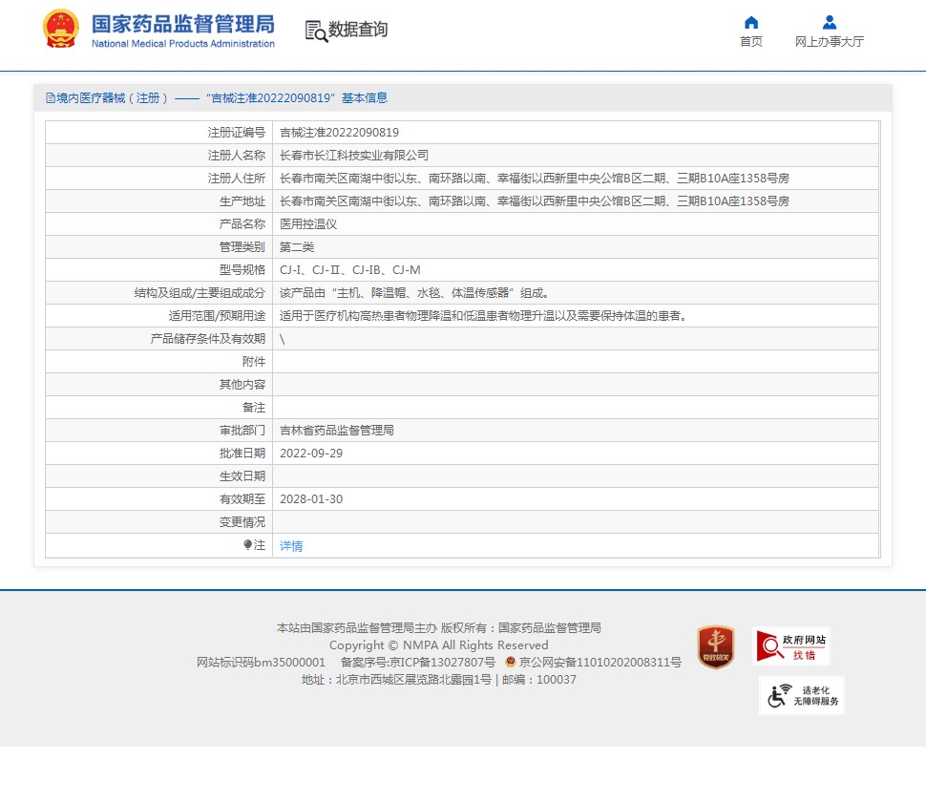Click the national emblem logo
926x803 pixels.
pyautogui.click(x=60, y=29)
